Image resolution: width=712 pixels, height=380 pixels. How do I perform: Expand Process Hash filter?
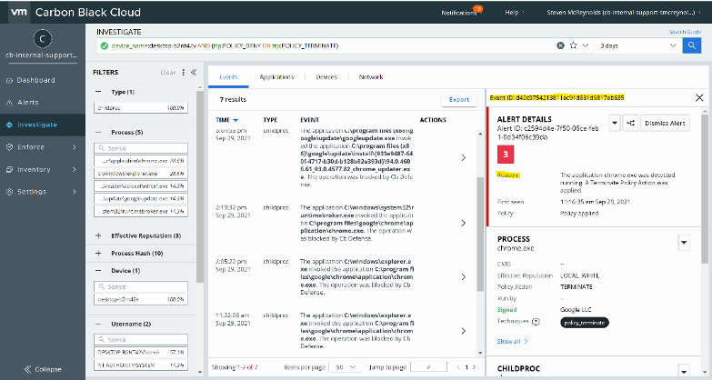tap(98, 254)
